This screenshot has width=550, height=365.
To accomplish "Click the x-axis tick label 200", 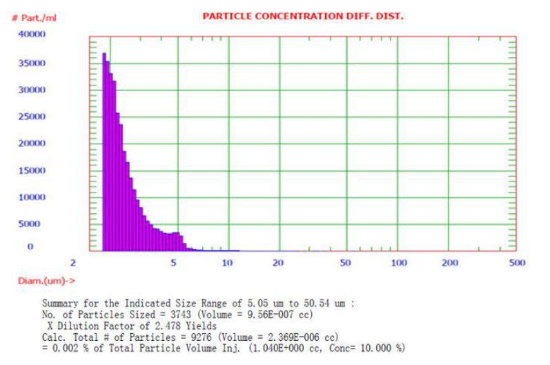I will (450, 263).
